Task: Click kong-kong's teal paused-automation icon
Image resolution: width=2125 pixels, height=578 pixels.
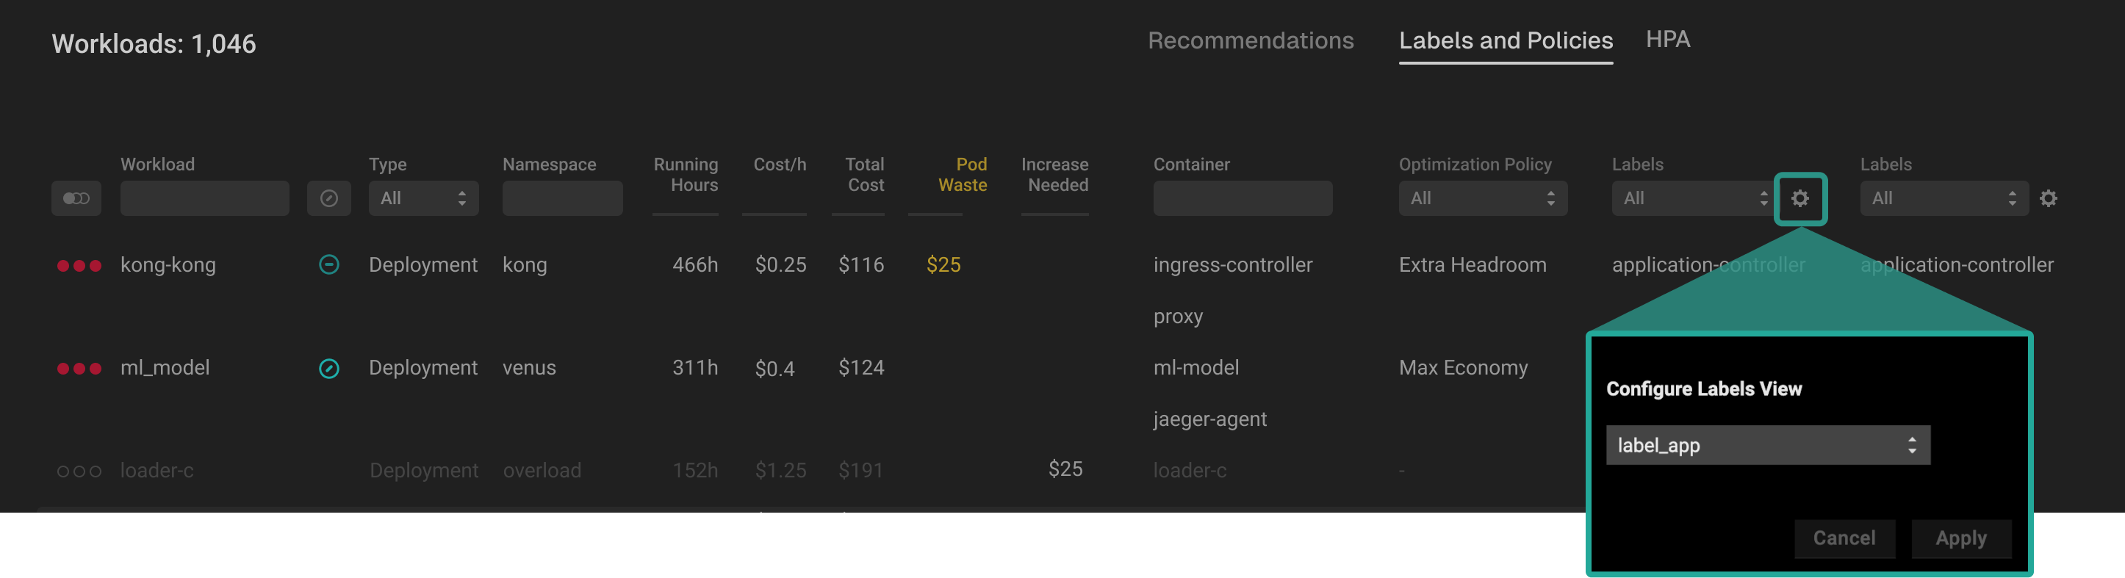Action: click(x=328, y=264)
